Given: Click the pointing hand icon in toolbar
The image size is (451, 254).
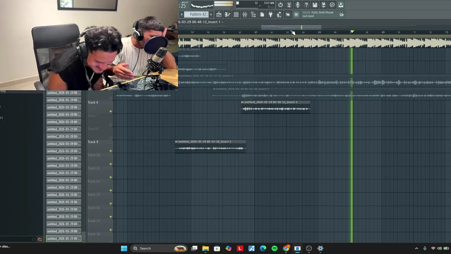Looking at the screenshot, I should [x=288, y=14].
